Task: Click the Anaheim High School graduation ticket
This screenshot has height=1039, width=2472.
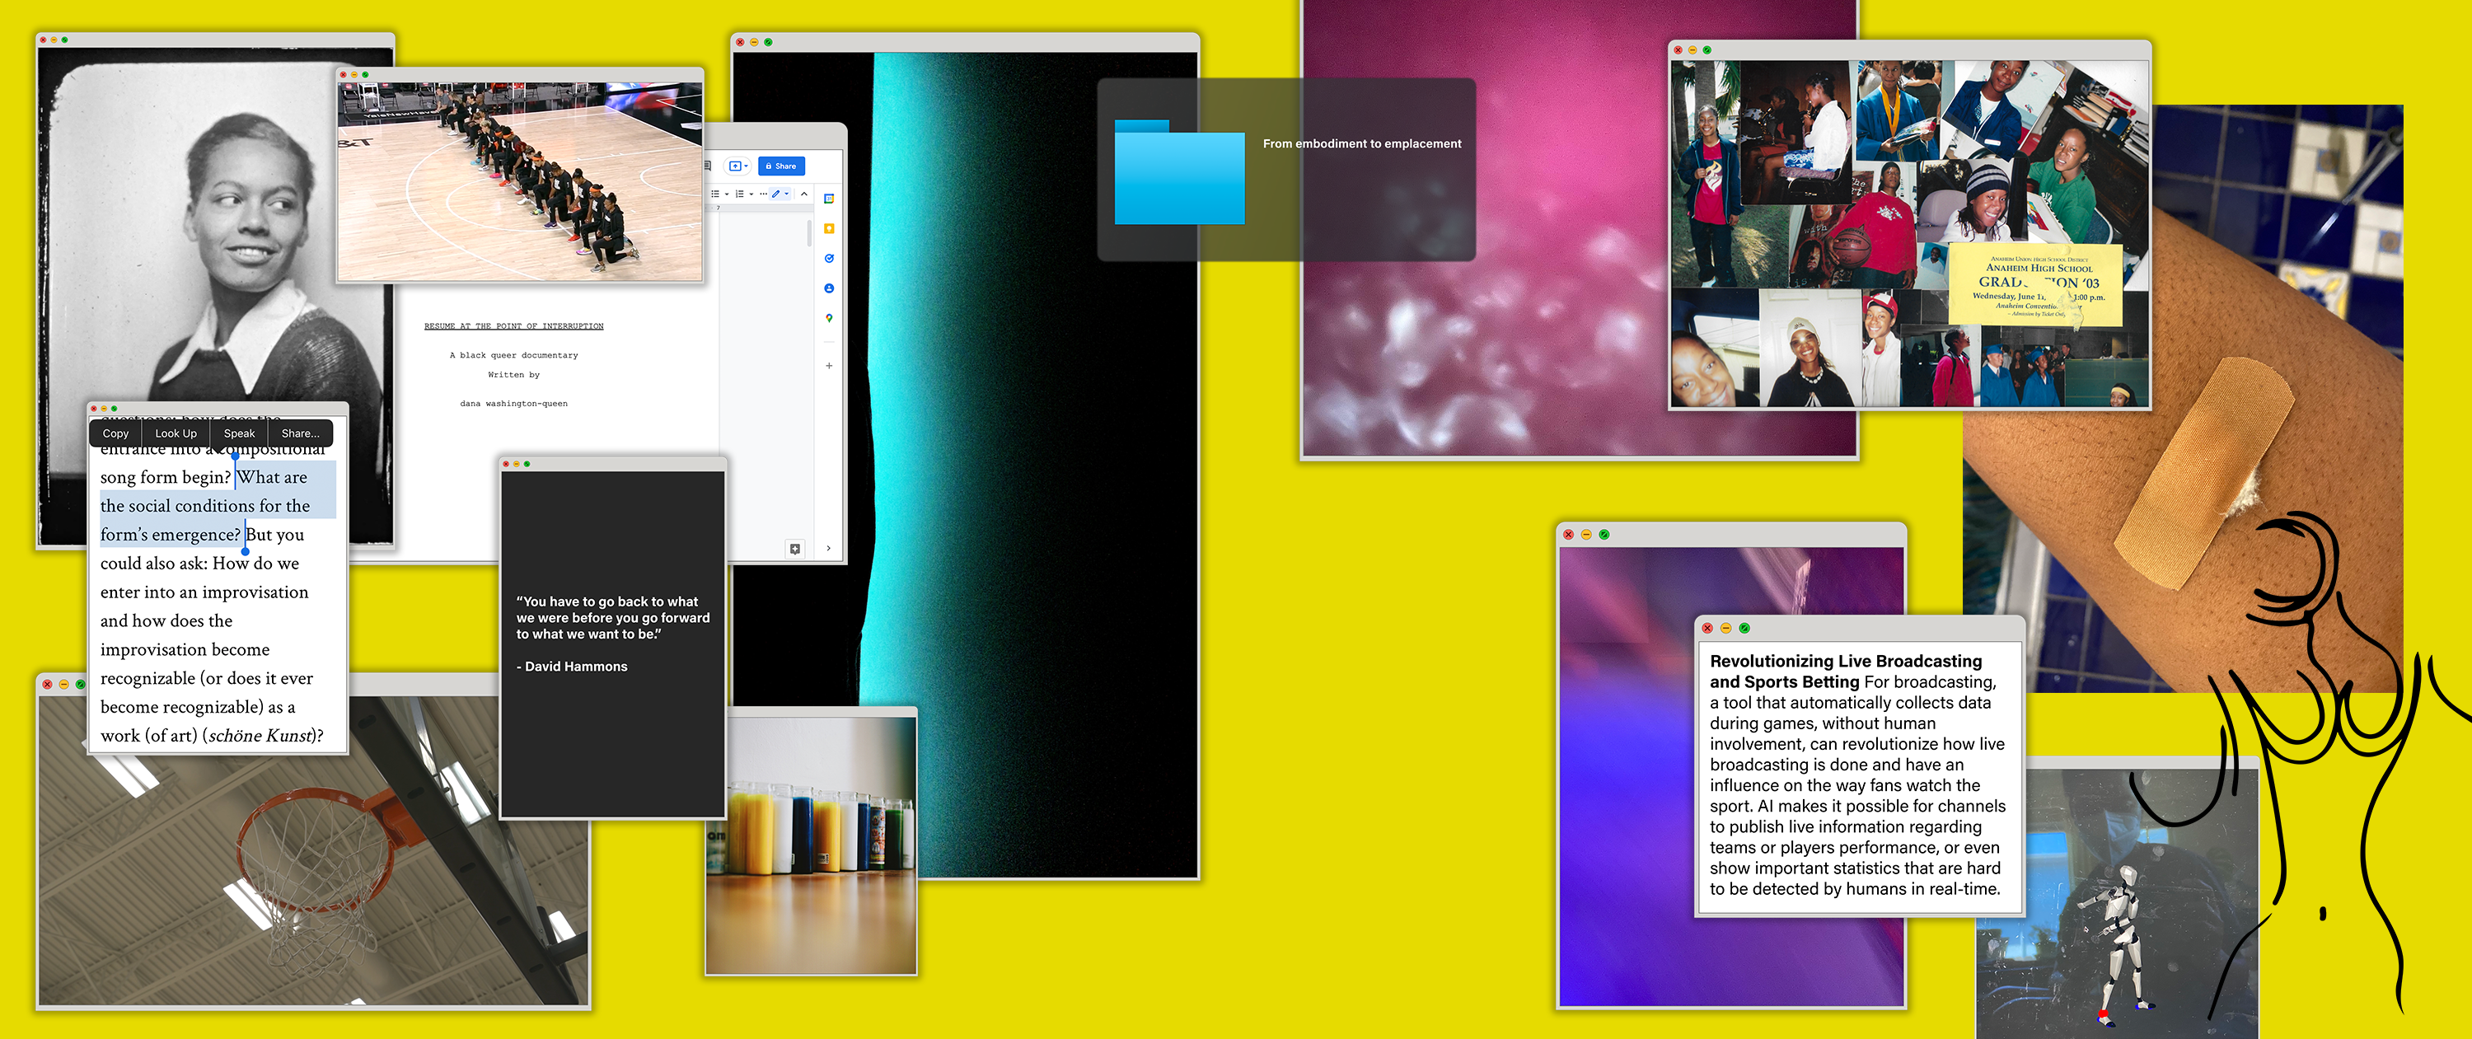Action: pyautogui.click(x=2035, y=285)
